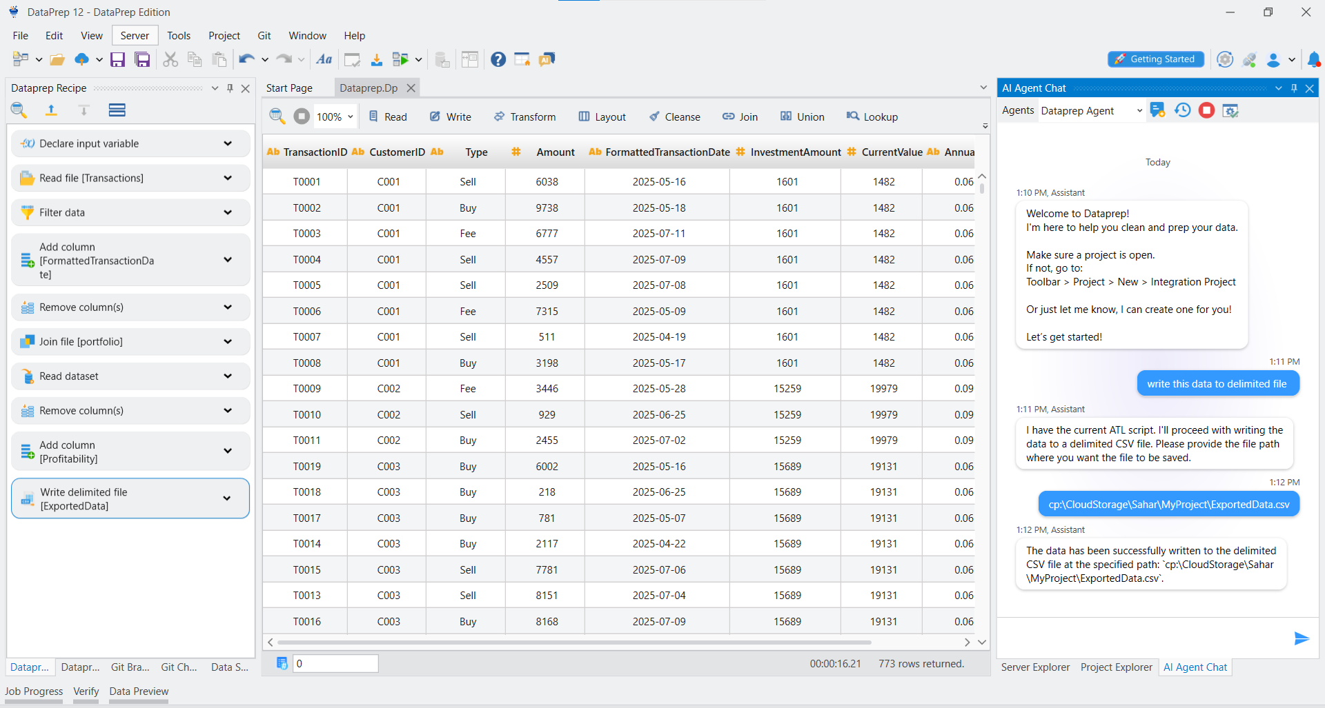Open chat history clock icon
Viewport: 1325px width, 708px height.
tap(1183, 110)
